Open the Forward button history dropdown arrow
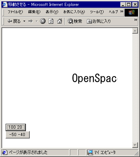This screenshot has height=157, width=140. point(37,21)
